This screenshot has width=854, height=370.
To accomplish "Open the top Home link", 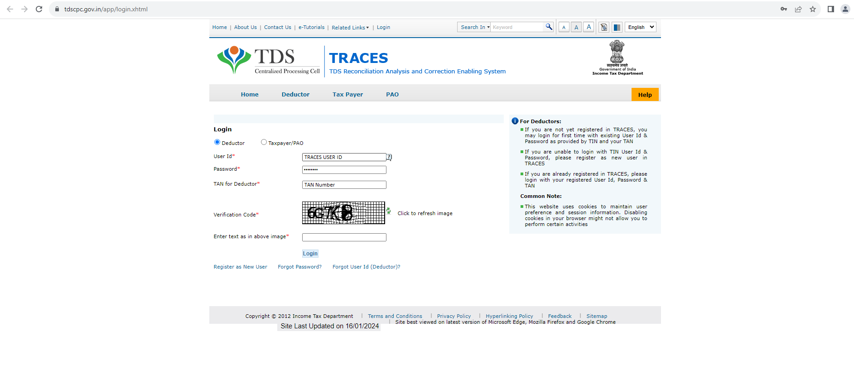I will pos(220,27).
